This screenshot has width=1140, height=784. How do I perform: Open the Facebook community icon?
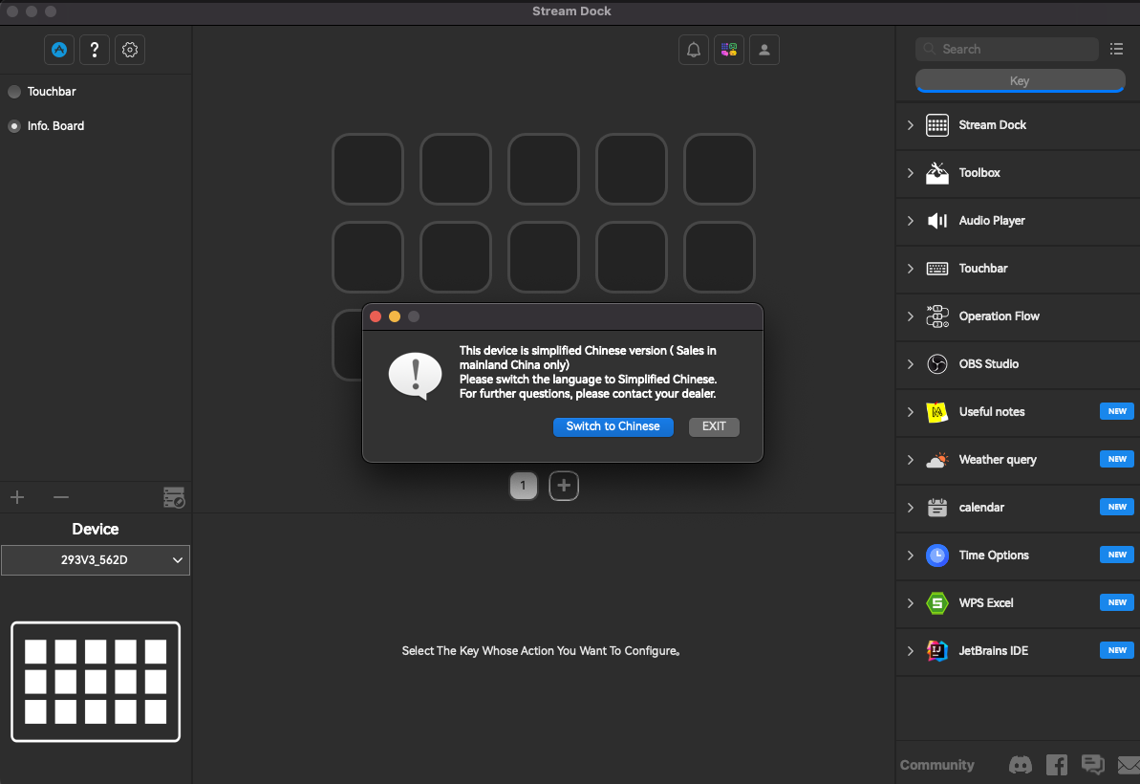coord(1057,764)
